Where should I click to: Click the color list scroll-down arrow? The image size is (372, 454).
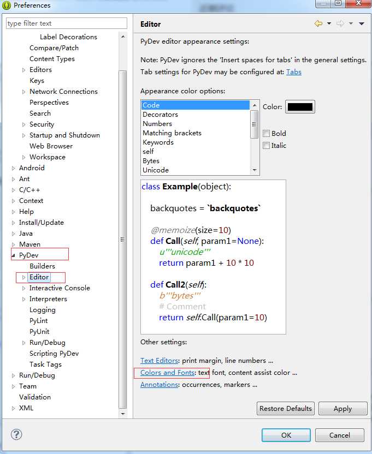tap(255, 170)
